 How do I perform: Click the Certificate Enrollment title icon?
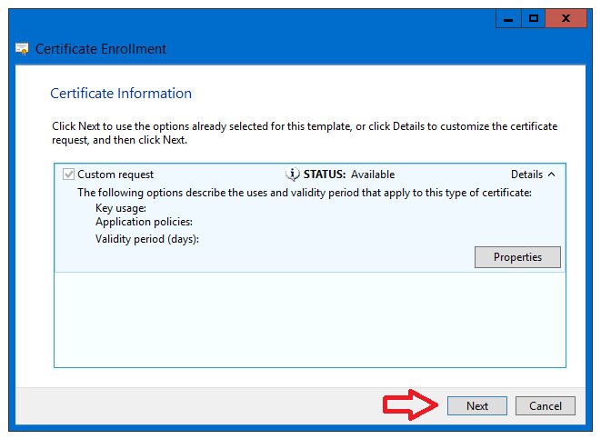(22, 49)
